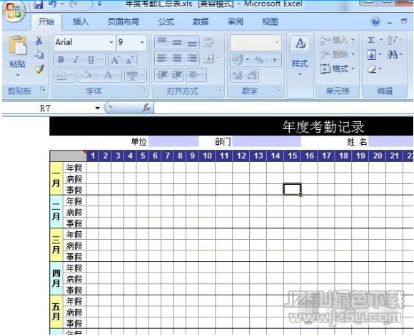This screenshot has width=414, height=336.
Task: Toggle bold formatting
Action: pyautogui.click(x=61, y=60)
